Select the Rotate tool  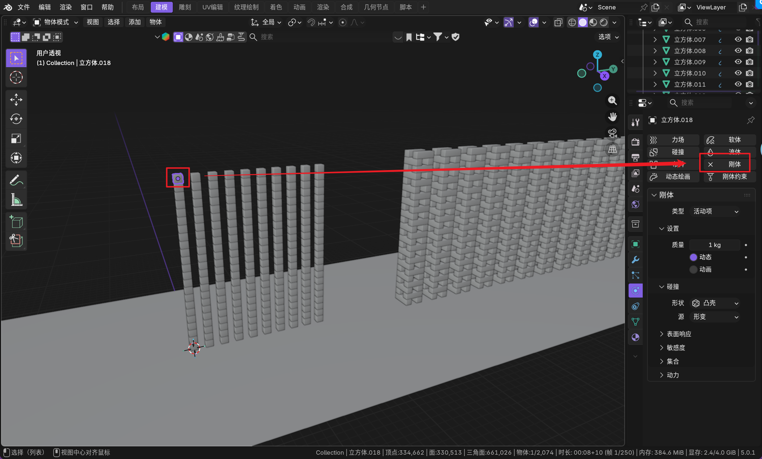click(16, 119)
